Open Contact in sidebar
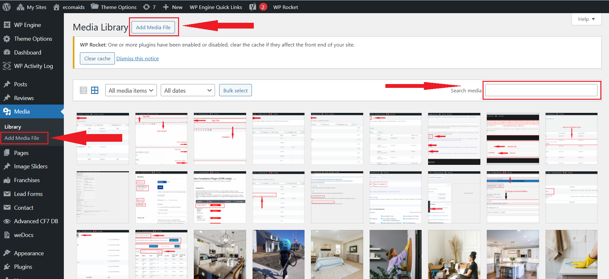The image size is (609, 279). click(32, 208)
